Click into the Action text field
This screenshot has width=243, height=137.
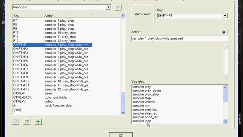tap(180, 38)
